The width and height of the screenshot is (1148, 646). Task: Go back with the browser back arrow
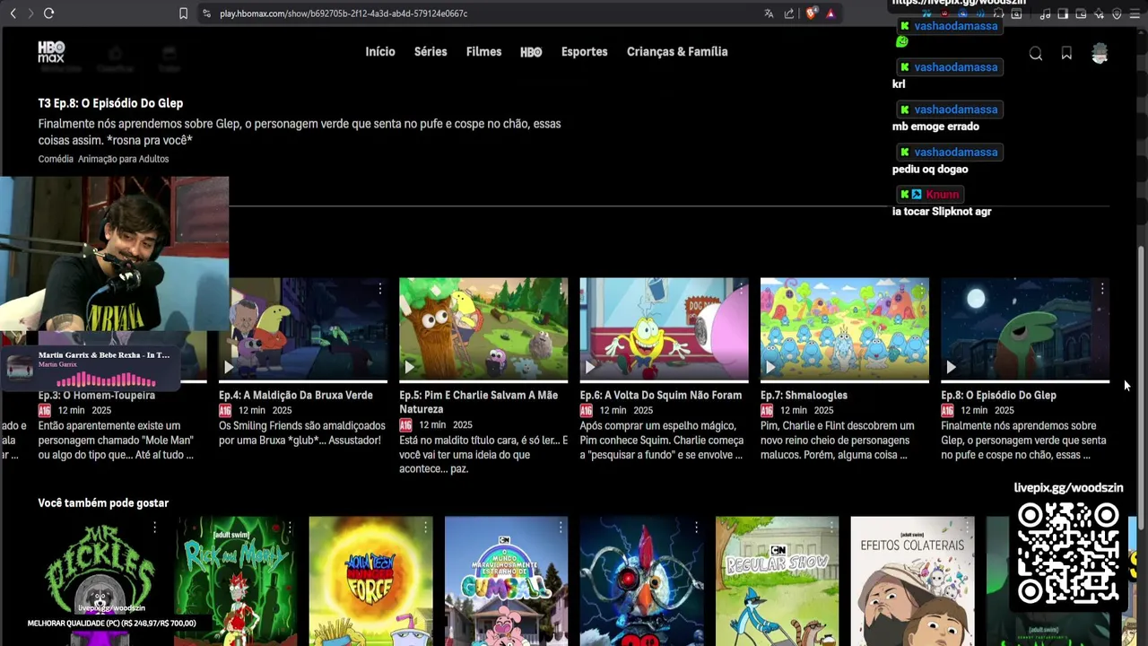tap(13, 13)
